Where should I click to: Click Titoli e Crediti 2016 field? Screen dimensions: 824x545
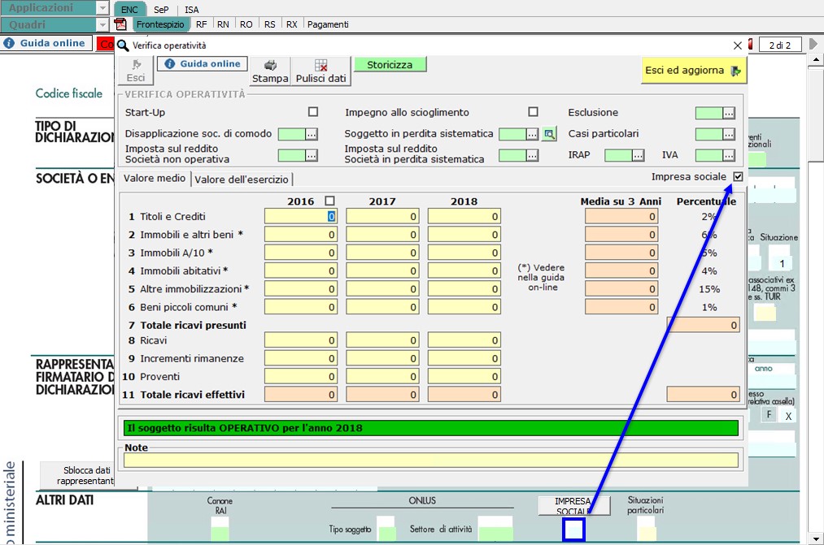301,216
